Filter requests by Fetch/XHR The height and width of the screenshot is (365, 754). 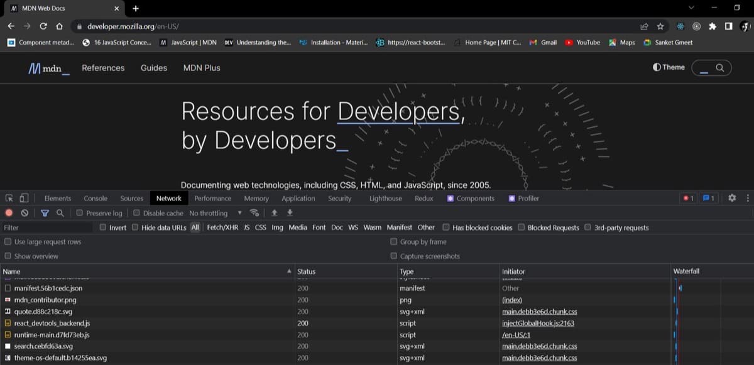point(222,227)
